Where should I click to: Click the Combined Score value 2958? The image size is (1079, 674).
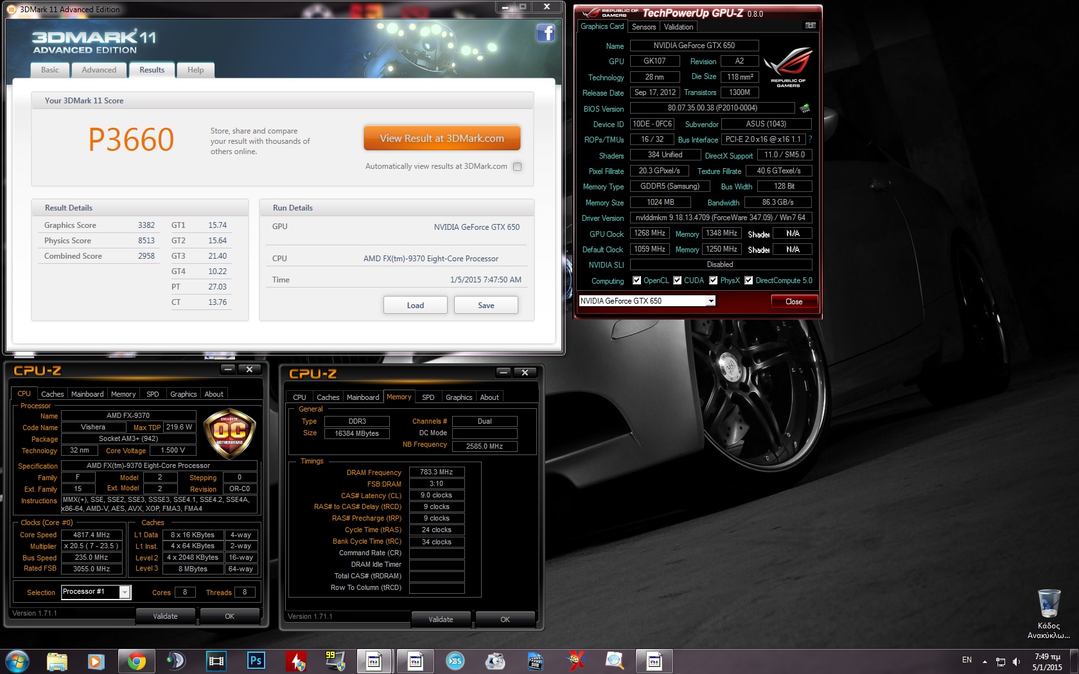(x=146, y=256)
